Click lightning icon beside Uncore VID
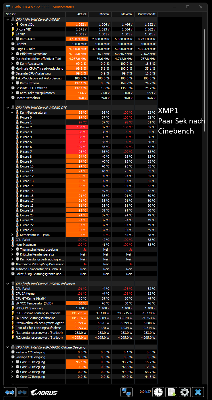212x400 pixels. 13,29
